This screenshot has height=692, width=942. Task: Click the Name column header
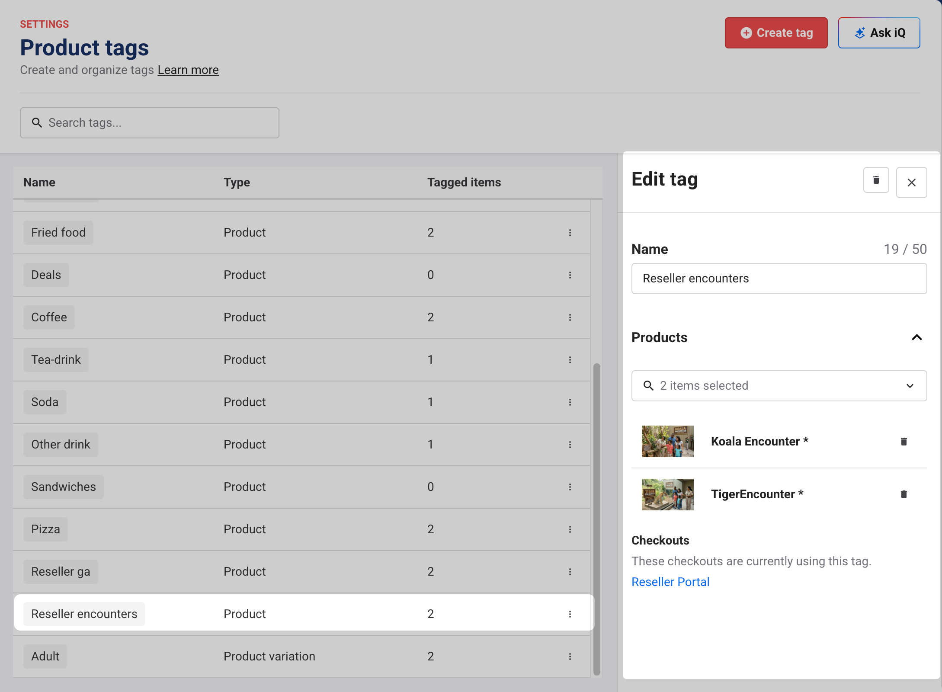point(39,183)
